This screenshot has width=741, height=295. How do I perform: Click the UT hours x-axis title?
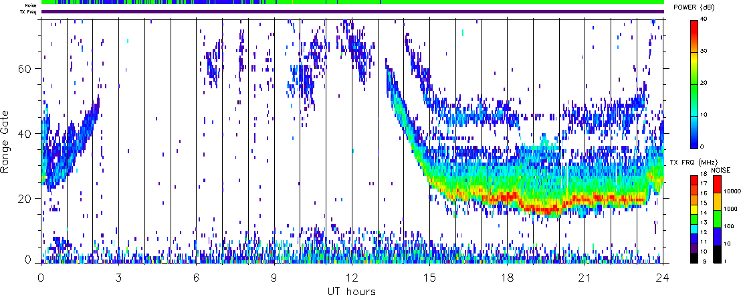coord(352,290)
